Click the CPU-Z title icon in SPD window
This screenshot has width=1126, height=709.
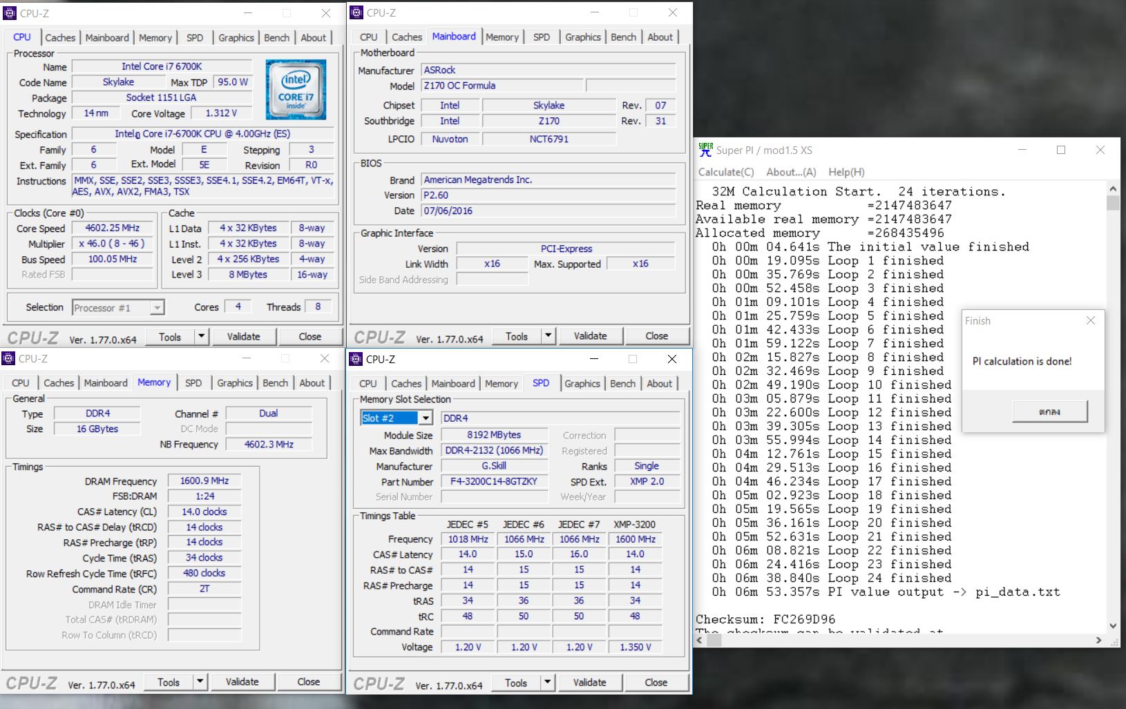point(356,359)
